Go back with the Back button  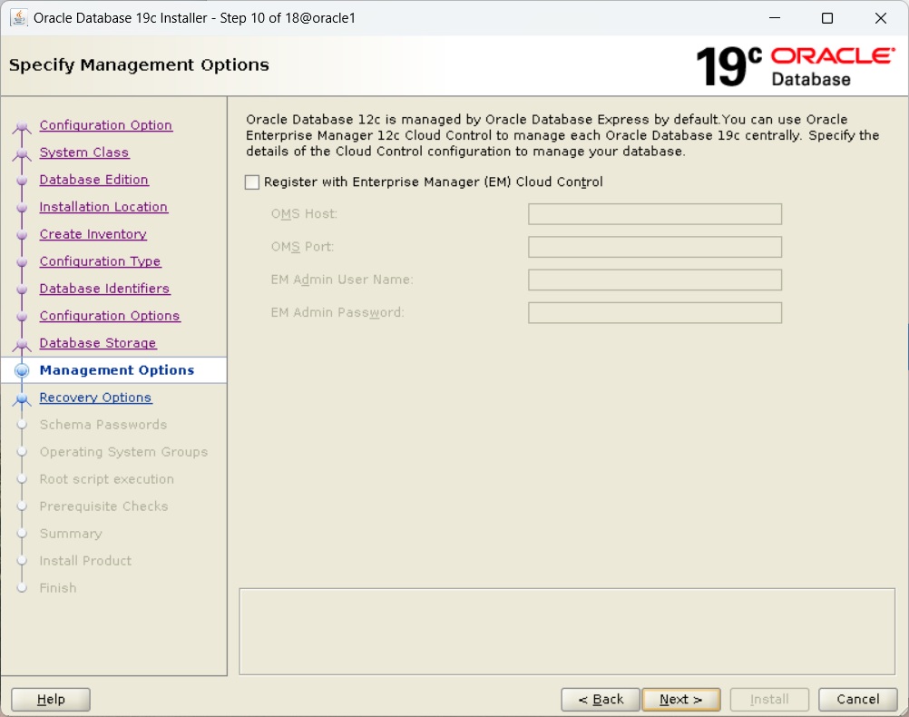[600, 700]
